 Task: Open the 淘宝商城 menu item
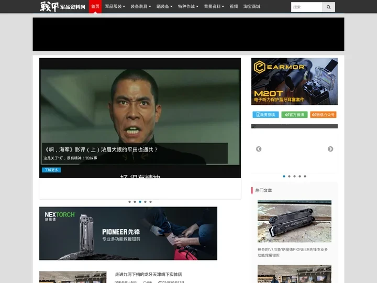(252, 6)
